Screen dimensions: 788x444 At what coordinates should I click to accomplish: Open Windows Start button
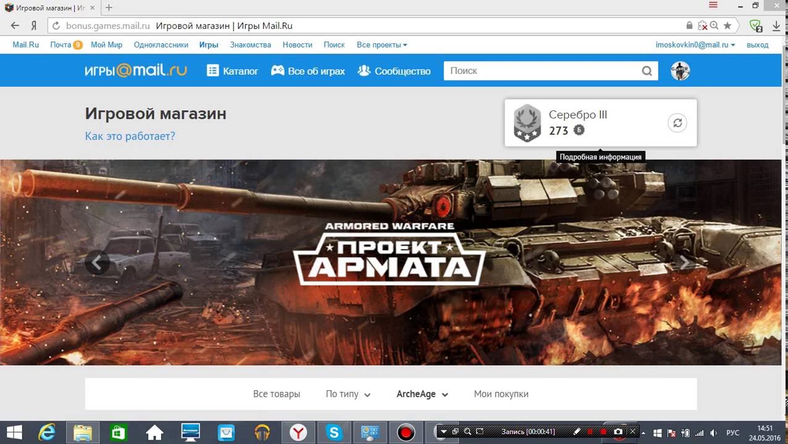[14, 432]
